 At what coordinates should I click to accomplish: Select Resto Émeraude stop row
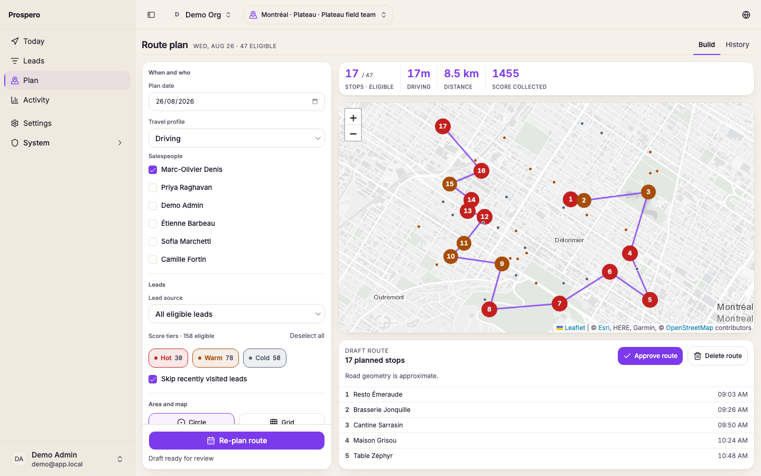click(546, 395)
